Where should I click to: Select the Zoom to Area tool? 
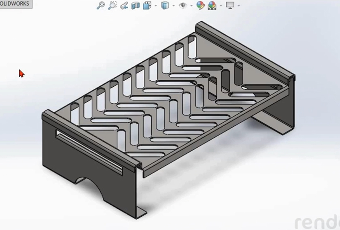(x=113, y=5)
